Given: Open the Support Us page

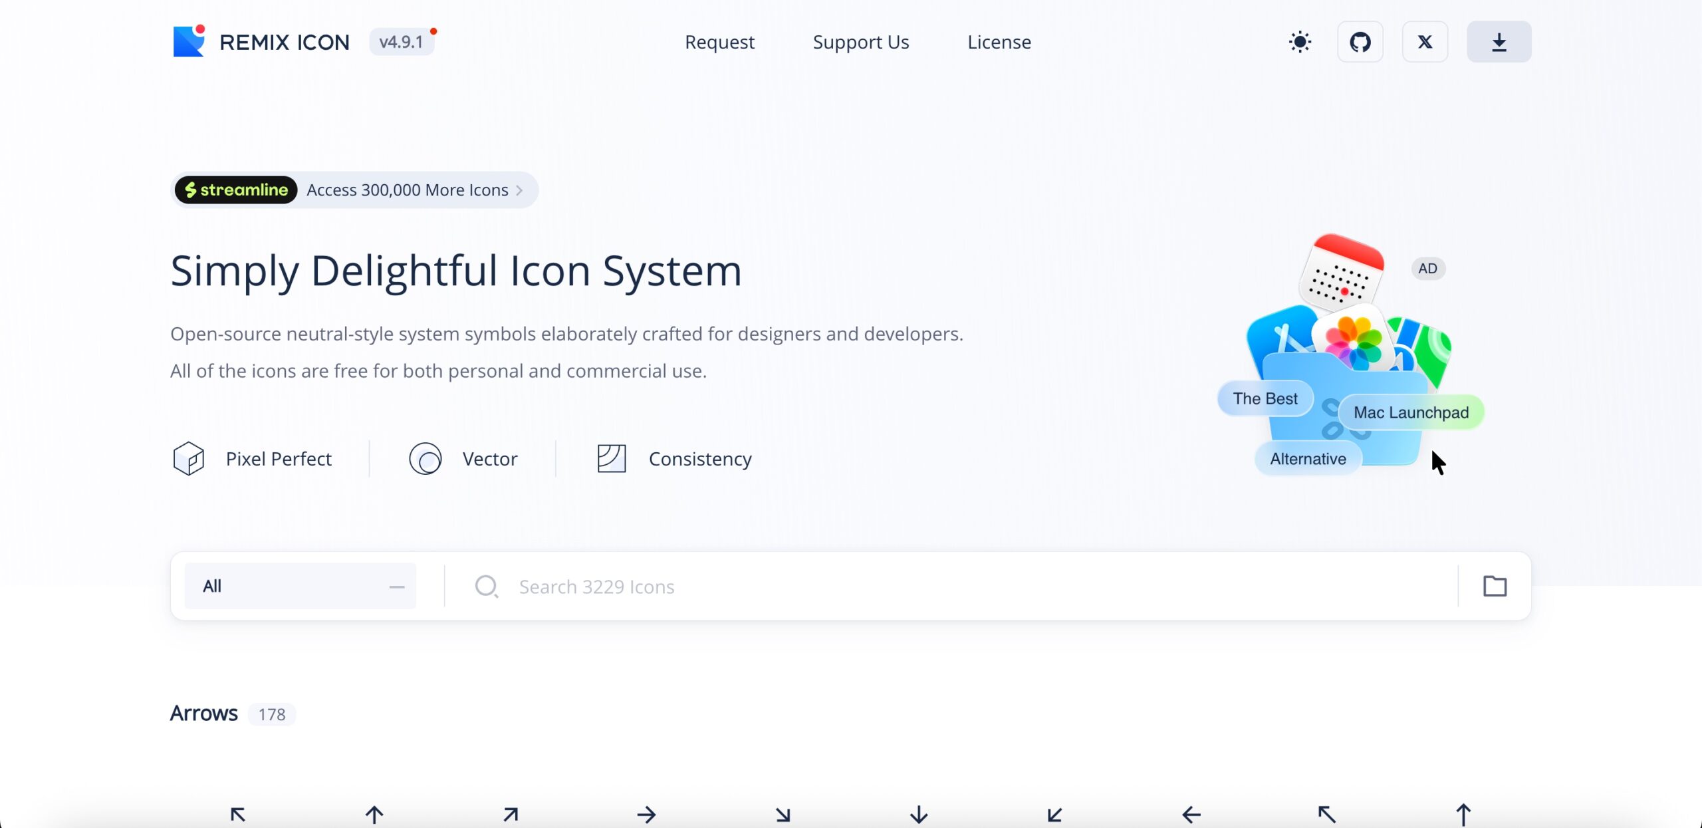Looking at the screenshot, I should [x=861, y=42].
